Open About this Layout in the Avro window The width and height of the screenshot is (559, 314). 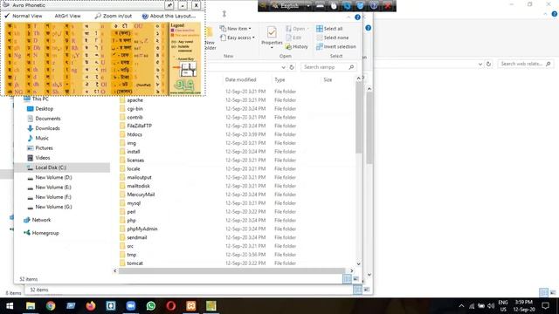169,16
